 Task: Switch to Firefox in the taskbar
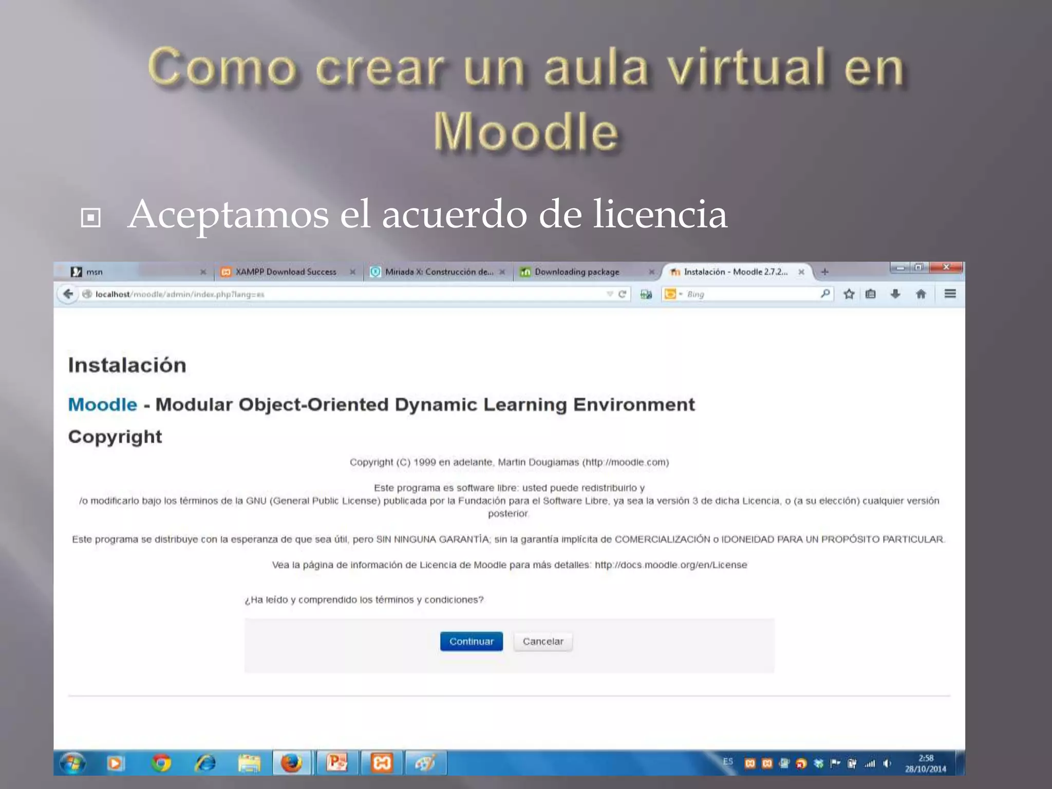pyautogui.click(x=291, y=763)
